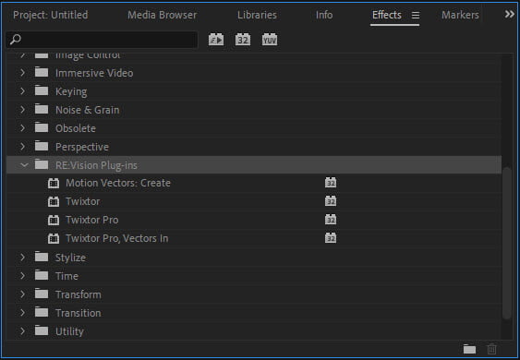Select the Transform folder label

click(x=78, y=294)
